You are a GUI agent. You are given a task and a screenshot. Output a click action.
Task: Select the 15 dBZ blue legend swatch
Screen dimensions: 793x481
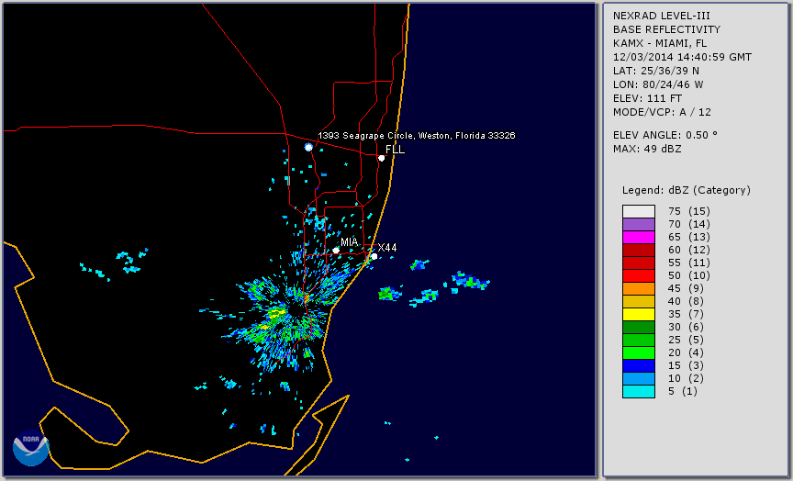point(639,365)
